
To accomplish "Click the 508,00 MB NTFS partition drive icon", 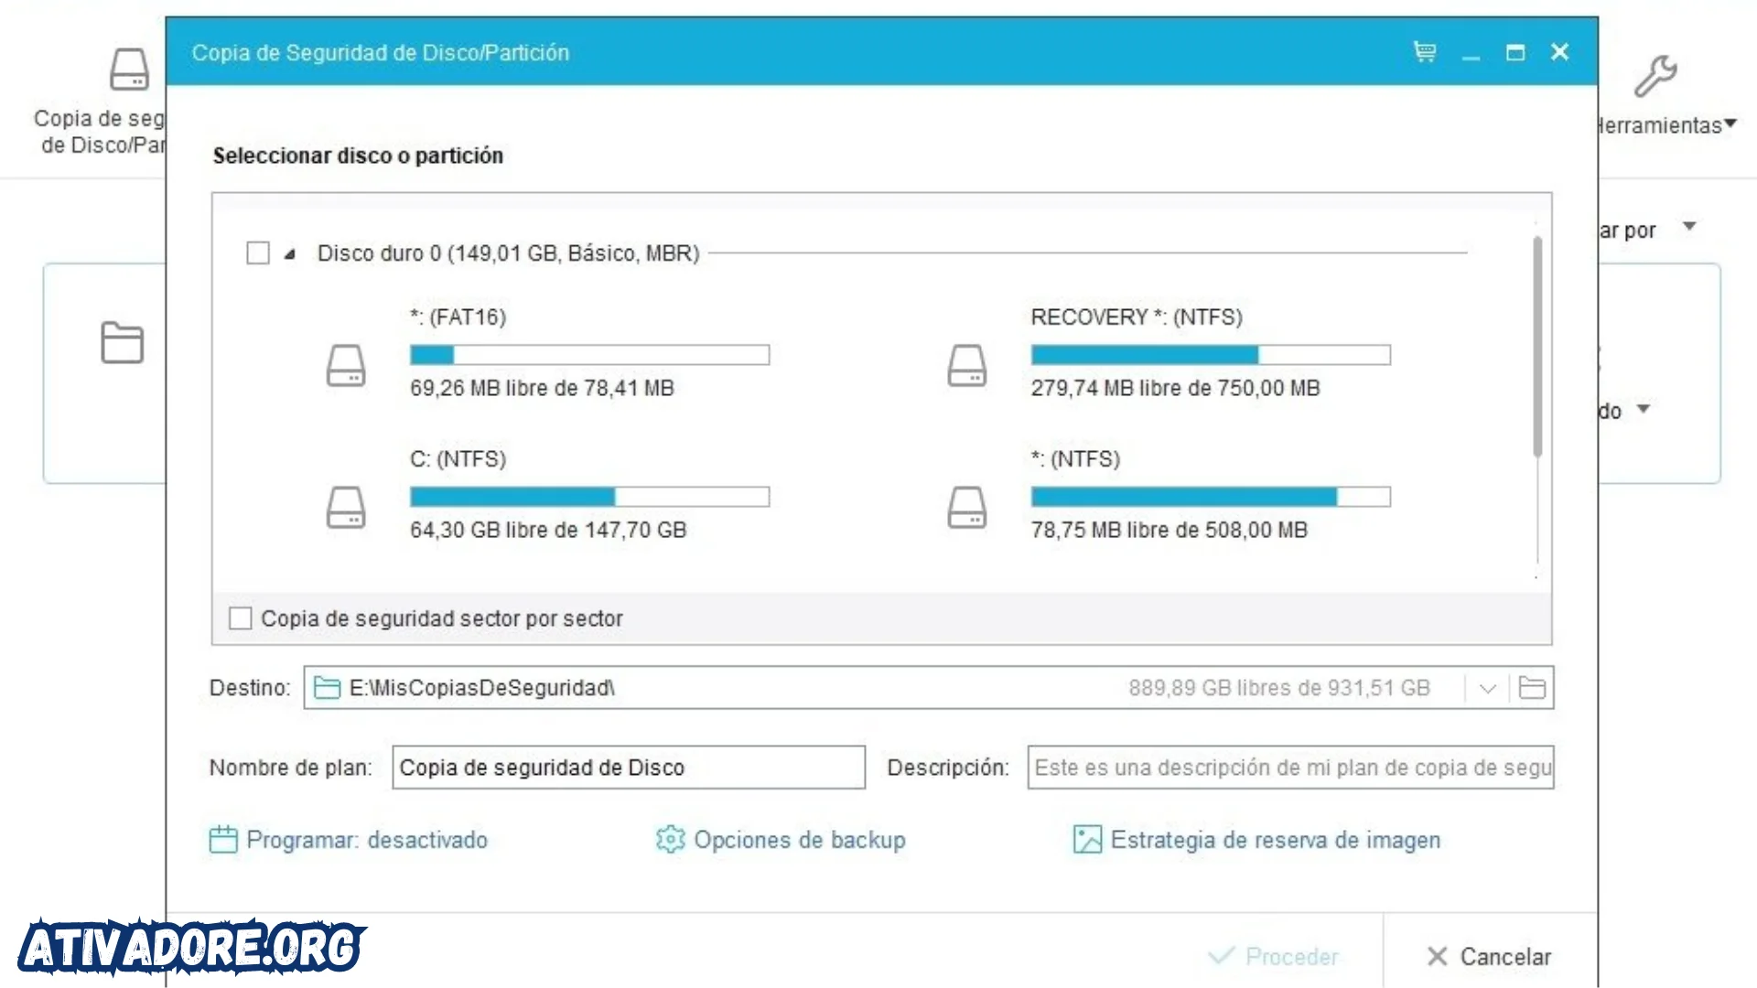I will point(967,507).
